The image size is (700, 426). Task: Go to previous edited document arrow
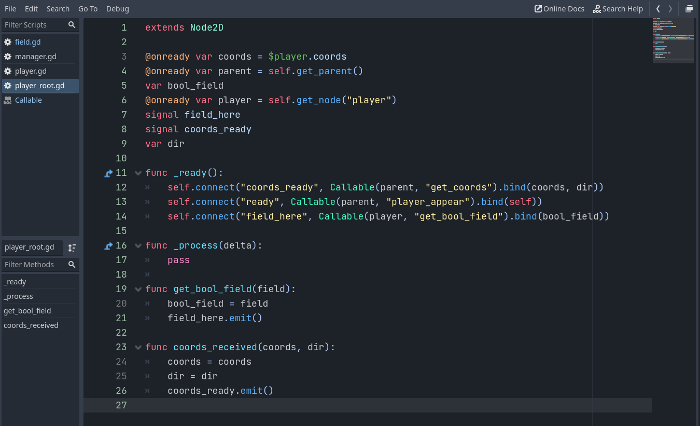click(x=658, y=9)
